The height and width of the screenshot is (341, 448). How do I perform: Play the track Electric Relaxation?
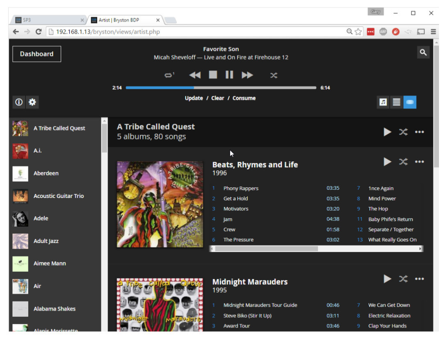(390, 316)
